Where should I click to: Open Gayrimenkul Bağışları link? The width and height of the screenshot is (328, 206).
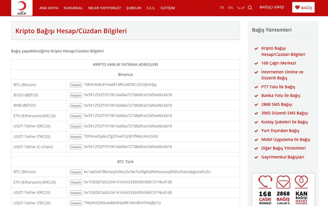tap(283, 157)
